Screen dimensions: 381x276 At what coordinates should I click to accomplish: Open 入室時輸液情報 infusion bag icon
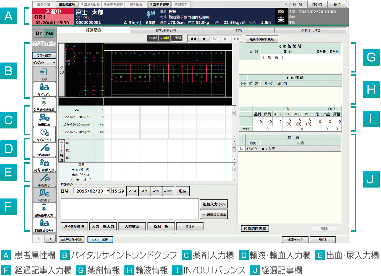click(x=44, y=104)
